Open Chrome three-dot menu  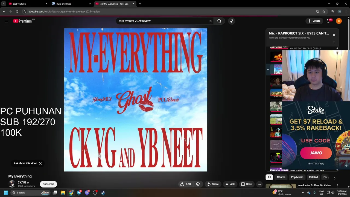346,11
